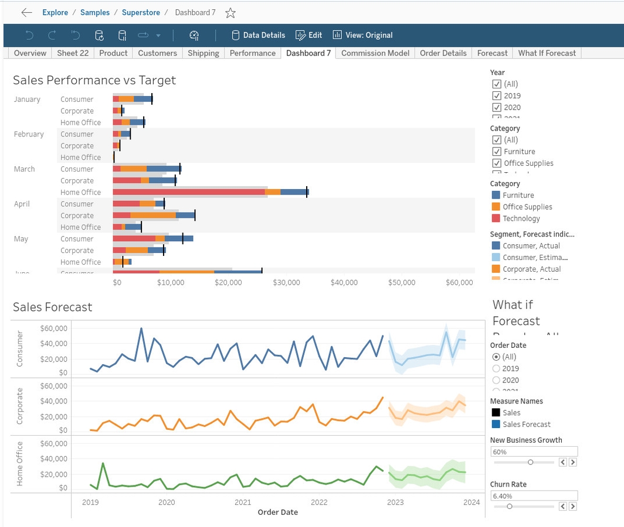Click the Superstore breadcrumb link
The image size is (624, 527).
(141, 12)
